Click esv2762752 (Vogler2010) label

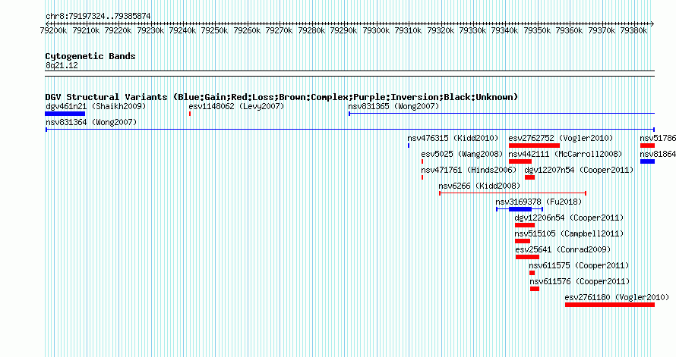coord(561,138)
